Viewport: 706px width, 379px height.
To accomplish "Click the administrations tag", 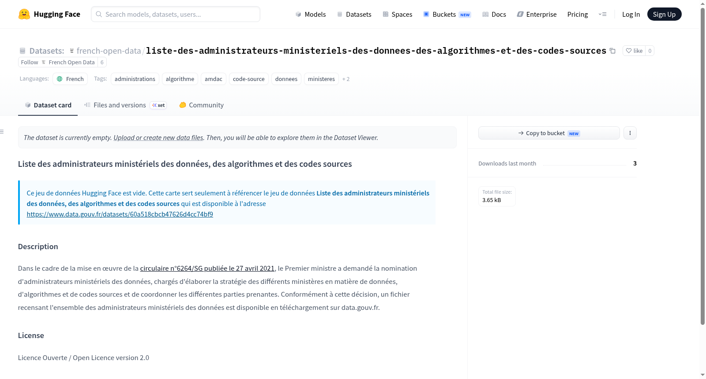I will click(x=135, y=79).
